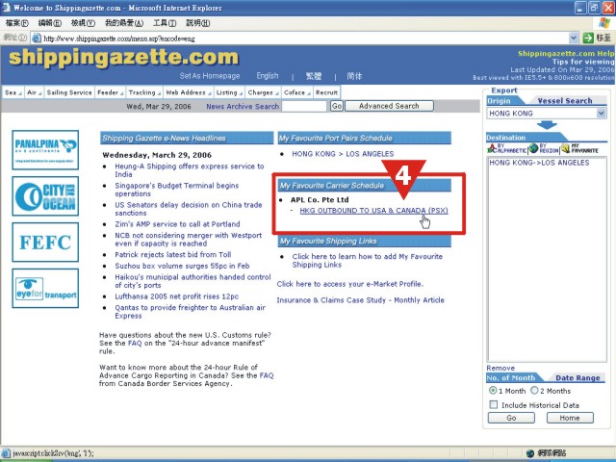Switch site to 简体 Simplified Chinese

(x=354, y=76)
